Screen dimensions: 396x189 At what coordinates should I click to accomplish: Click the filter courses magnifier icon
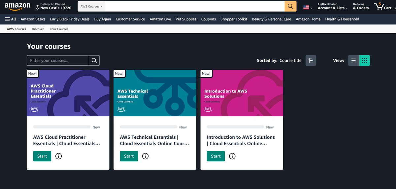click(94, 60)
